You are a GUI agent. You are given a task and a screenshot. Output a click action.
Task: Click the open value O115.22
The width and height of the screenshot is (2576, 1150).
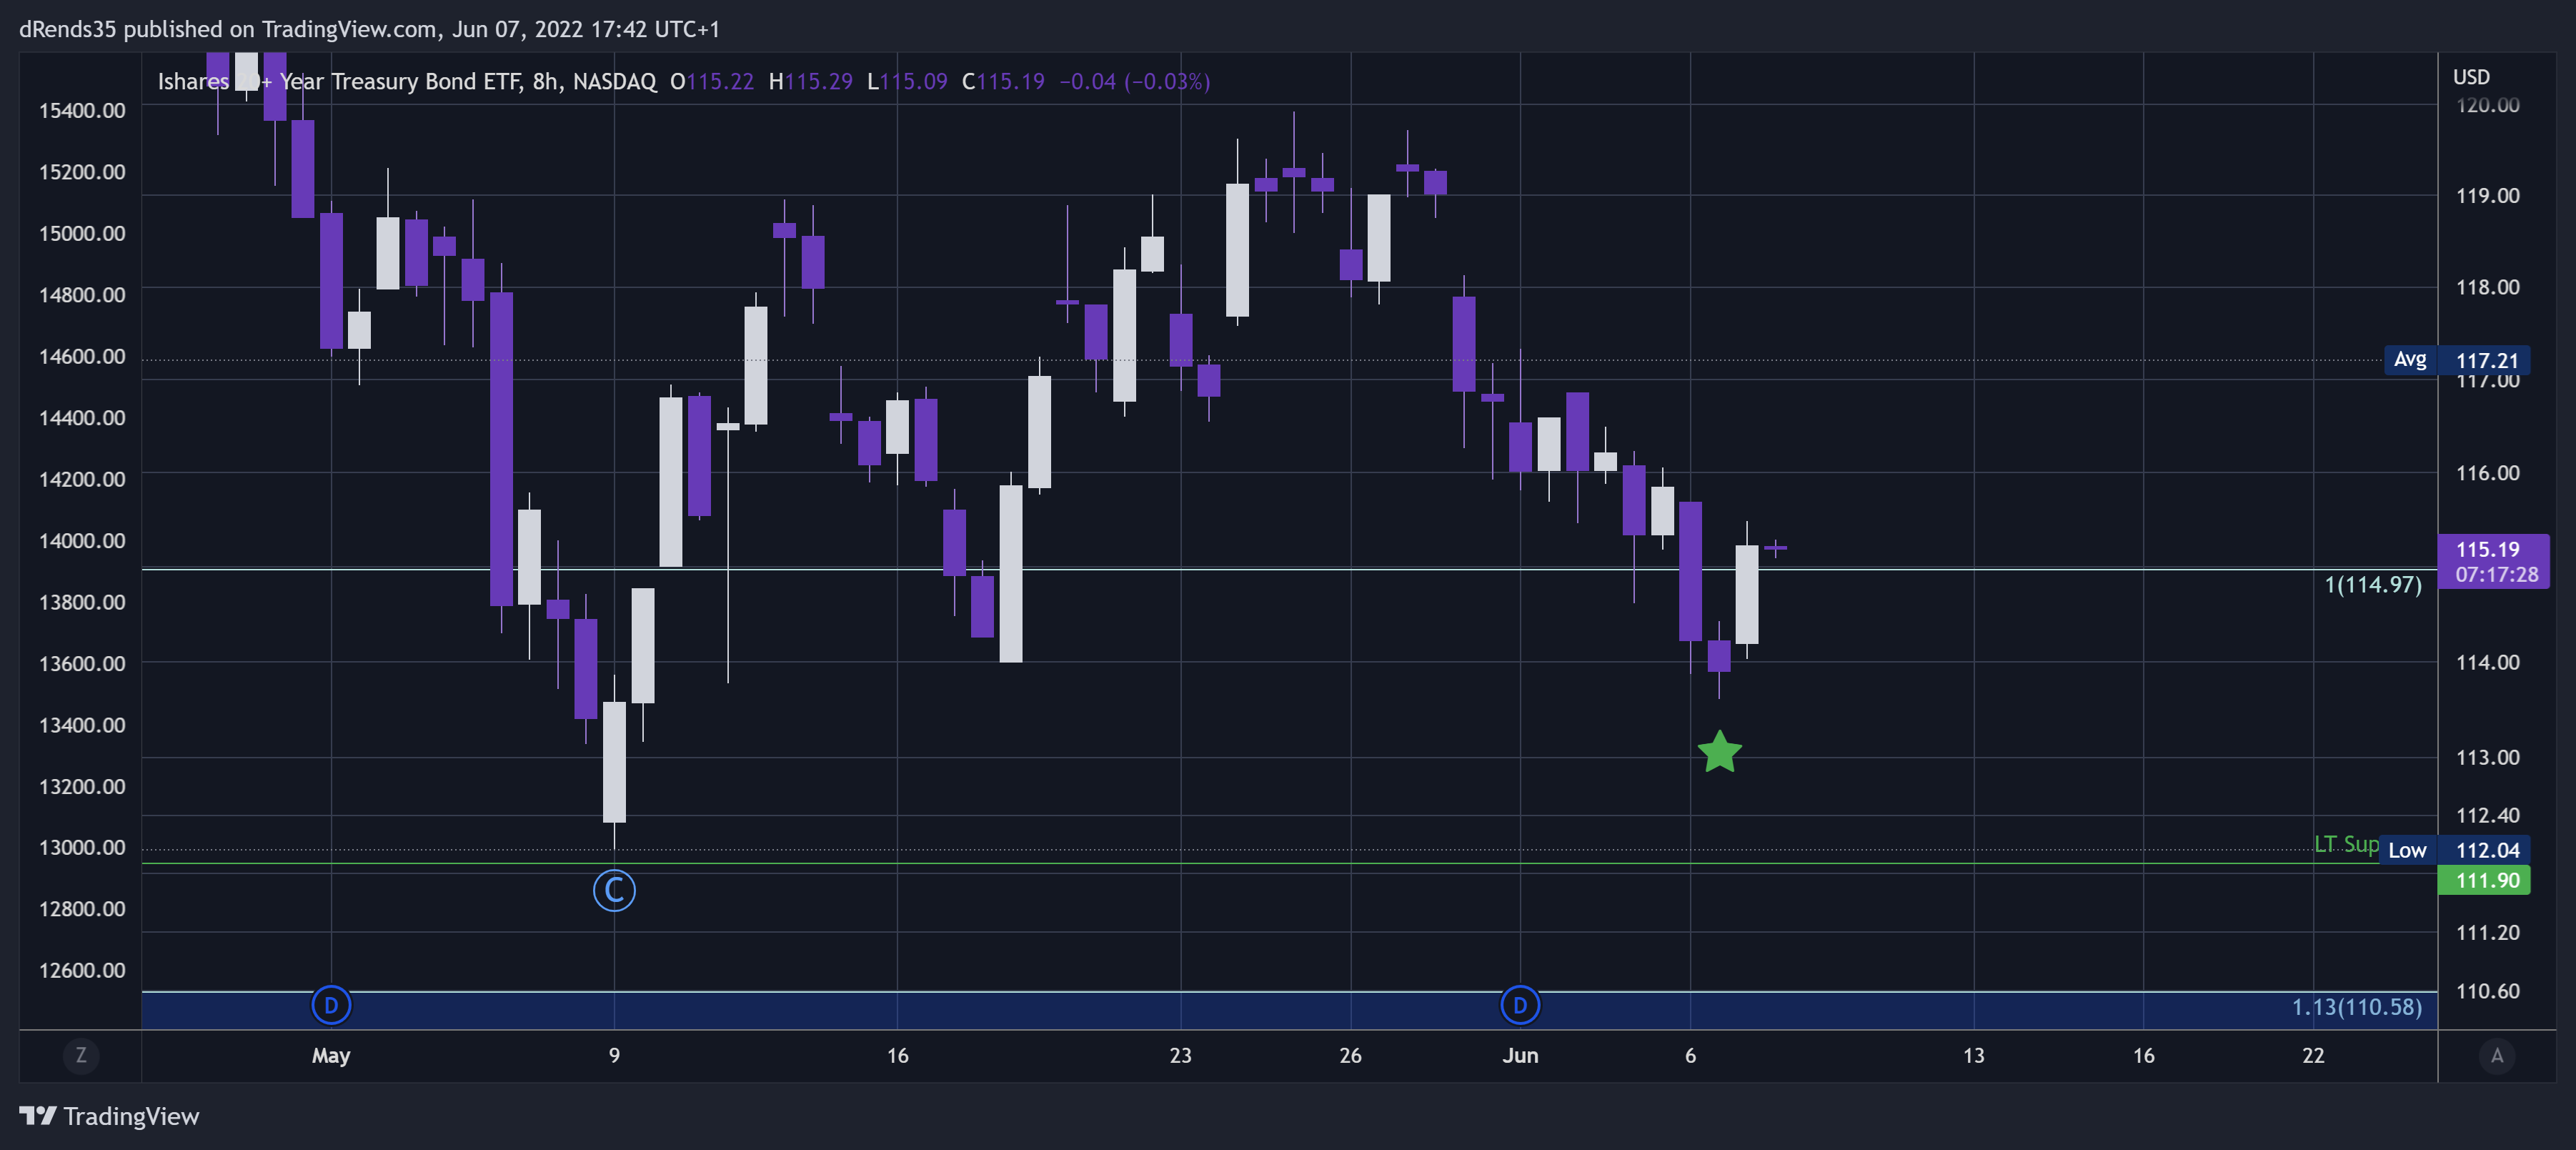(x=712, y=81)
